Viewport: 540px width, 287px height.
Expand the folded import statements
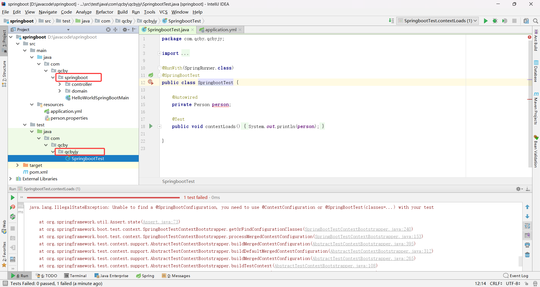(x=159, y=53)
